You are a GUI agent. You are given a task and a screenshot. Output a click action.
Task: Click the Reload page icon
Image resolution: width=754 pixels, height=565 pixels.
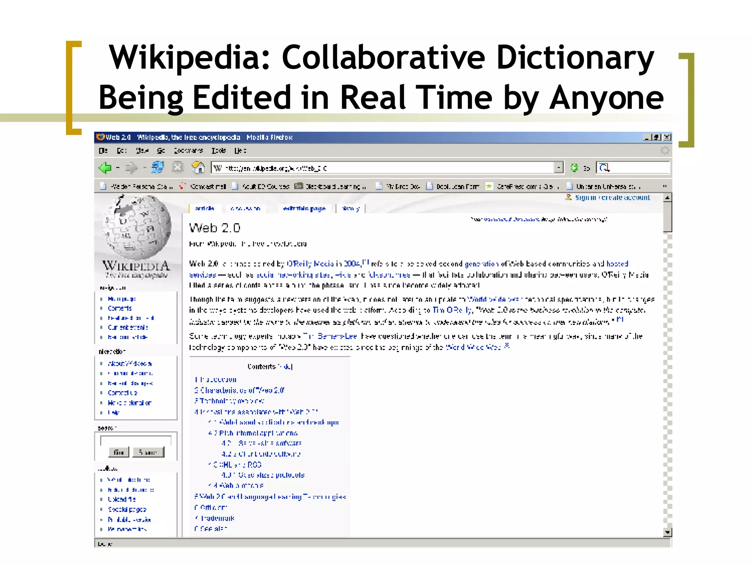(158, 167)
